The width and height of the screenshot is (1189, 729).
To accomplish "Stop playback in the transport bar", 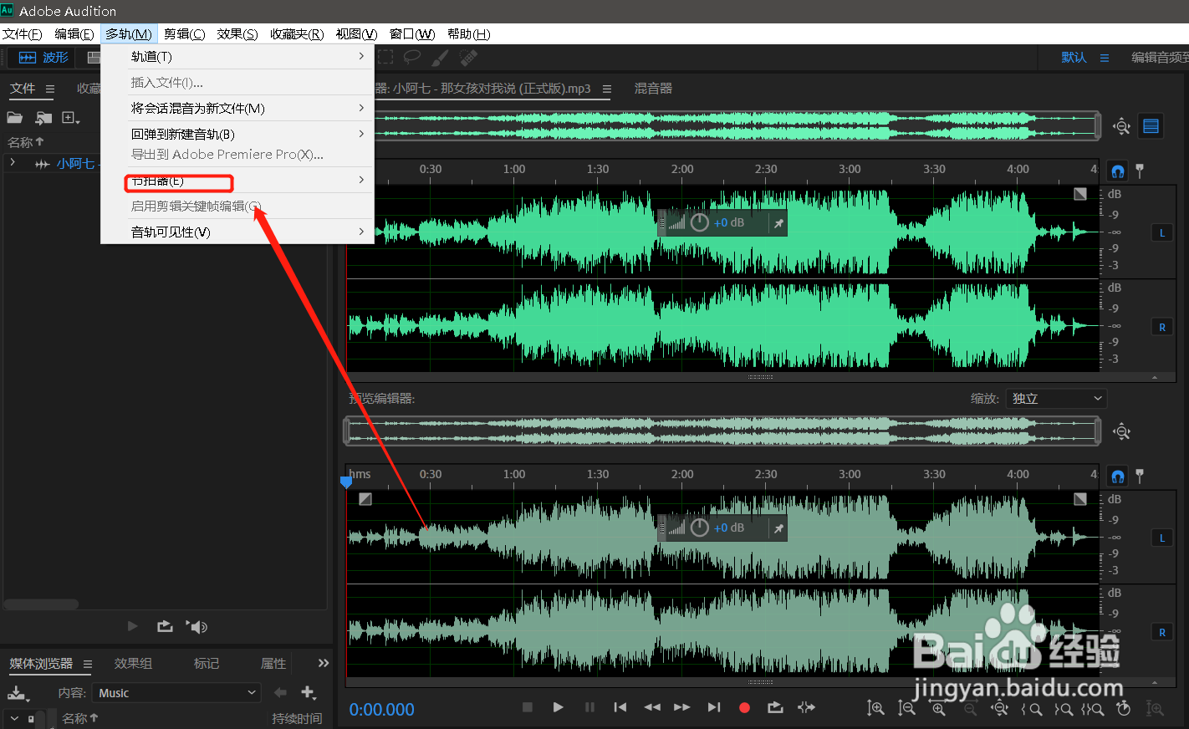I will (x=528, y=707).
